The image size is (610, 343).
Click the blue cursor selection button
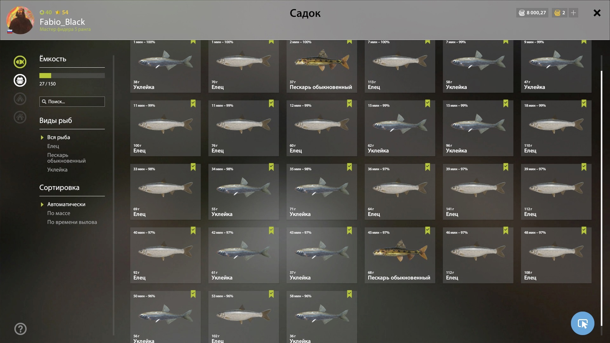582,323
